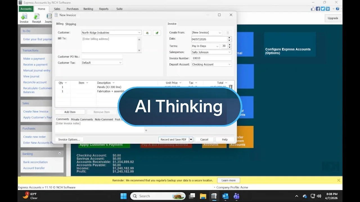Click Learn more in the reminder bar

click(x=228, y=180)
